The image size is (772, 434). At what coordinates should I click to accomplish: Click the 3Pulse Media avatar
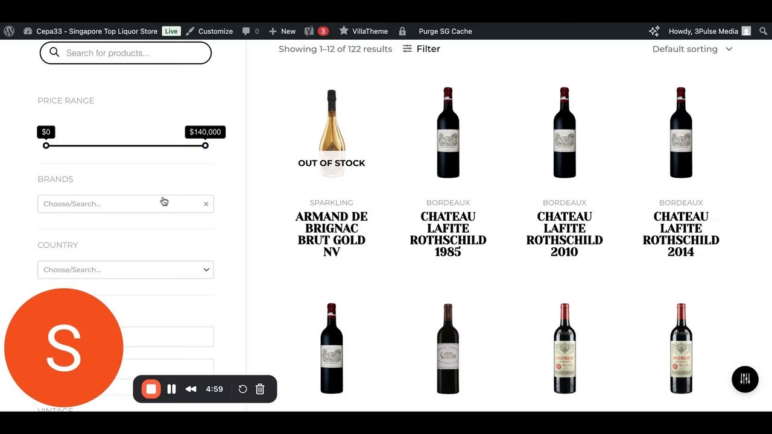click(x=746, y=31)
